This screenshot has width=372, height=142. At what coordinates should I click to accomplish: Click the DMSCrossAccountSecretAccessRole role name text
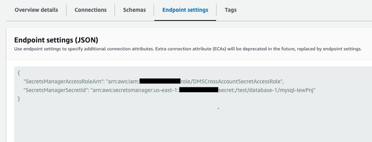(x=237, y=81)
